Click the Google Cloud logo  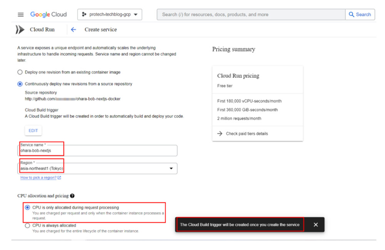49,15
